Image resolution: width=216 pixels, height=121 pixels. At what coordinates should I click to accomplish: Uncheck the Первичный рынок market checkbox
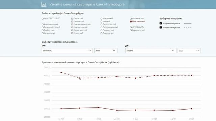(x=161, y=28)
